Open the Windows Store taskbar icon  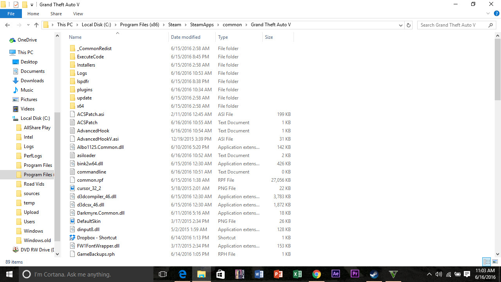tap(220, 274)
